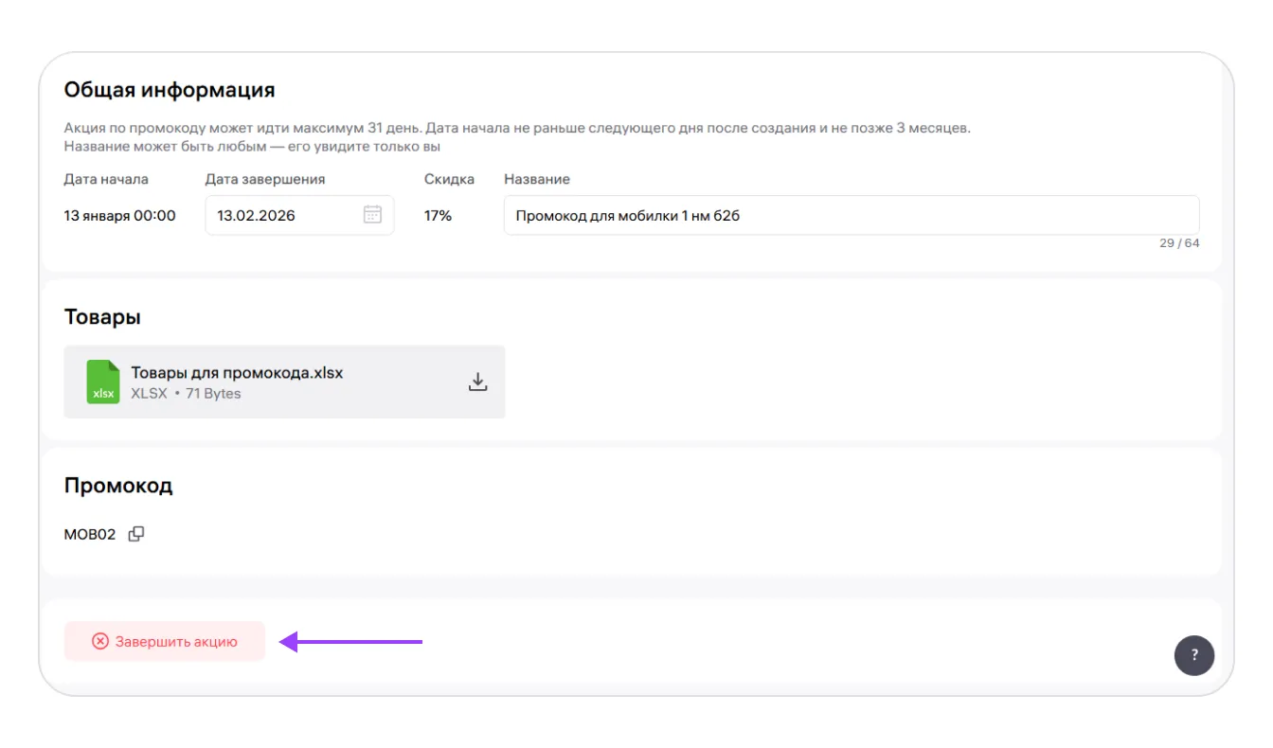
Task: Click the 13.02.2026 end date input
Action: click(x=284, y=215)
